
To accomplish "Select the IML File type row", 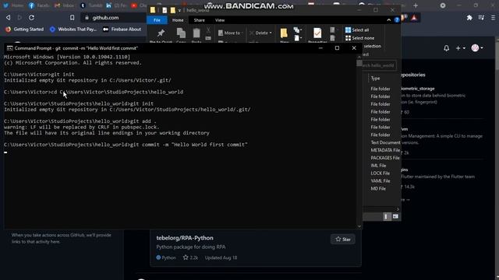I will pos(378,166).
